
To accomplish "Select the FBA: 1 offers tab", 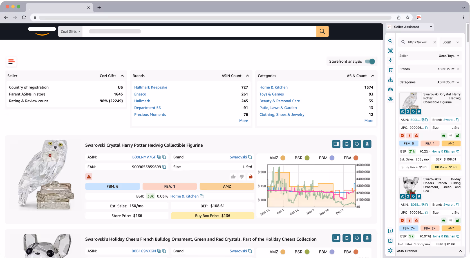I will click(170, 186).
